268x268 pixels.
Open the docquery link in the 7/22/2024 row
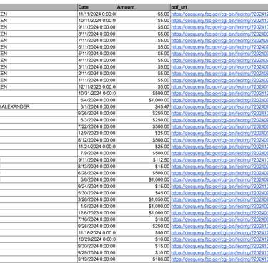click(219, 126)
